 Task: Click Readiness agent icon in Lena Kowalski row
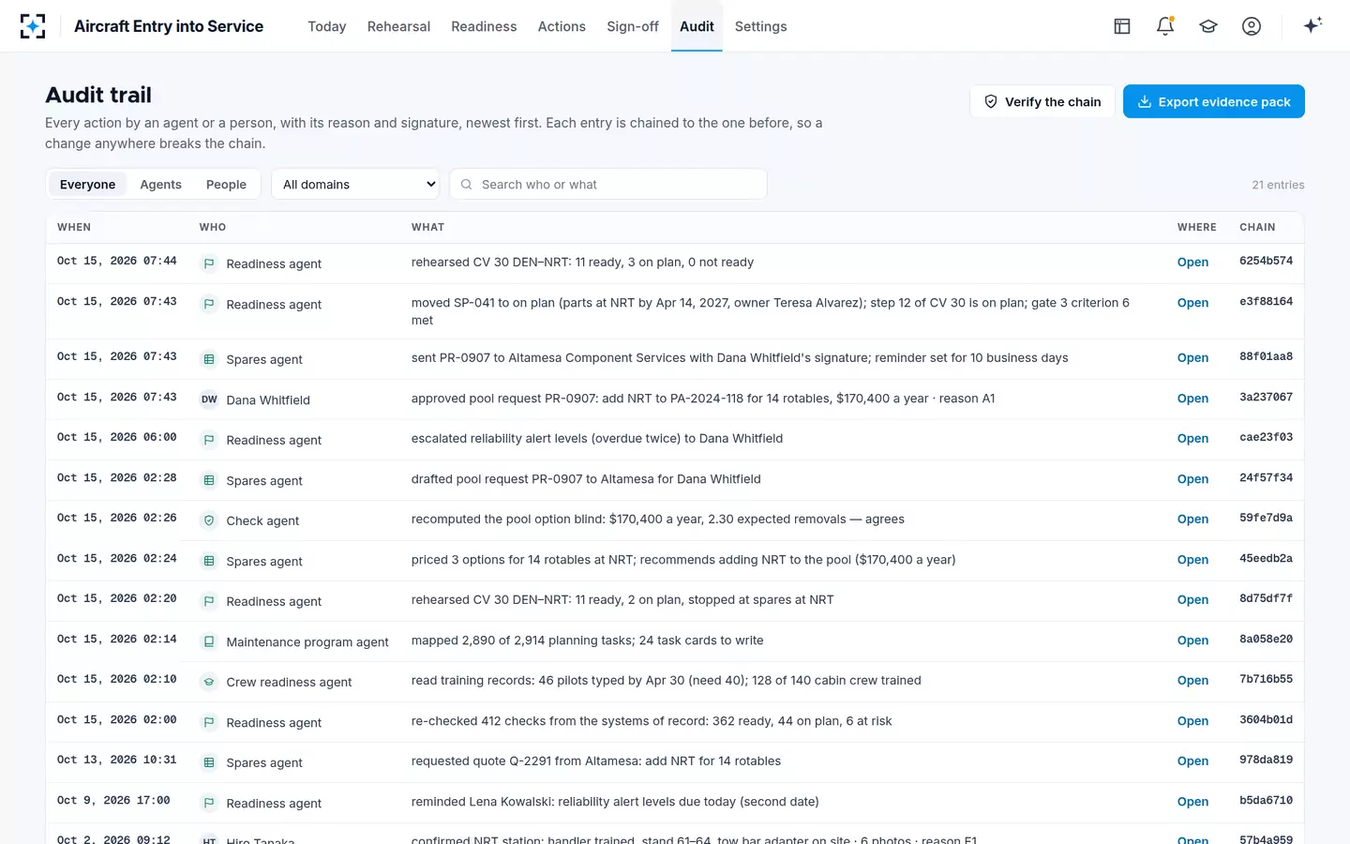pos(209,803)
